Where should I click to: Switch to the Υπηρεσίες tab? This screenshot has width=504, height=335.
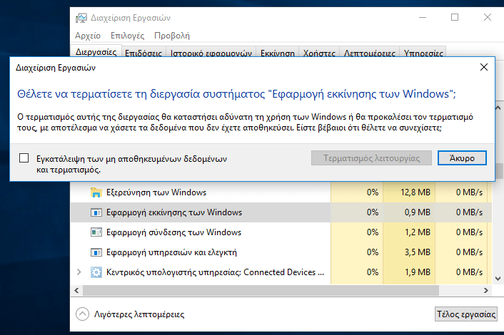coord(423,53)
